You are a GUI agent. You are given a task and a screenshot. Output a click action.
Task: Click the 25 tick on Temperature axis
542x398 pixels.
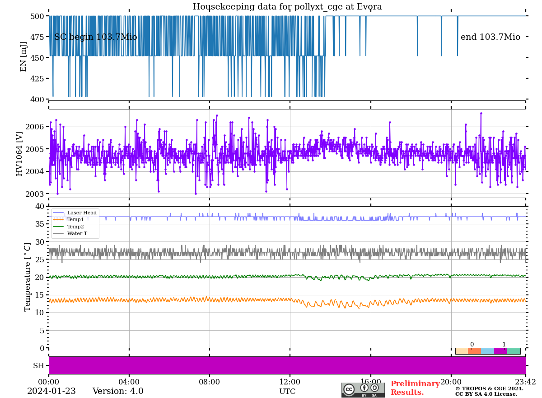click(40, 260)
